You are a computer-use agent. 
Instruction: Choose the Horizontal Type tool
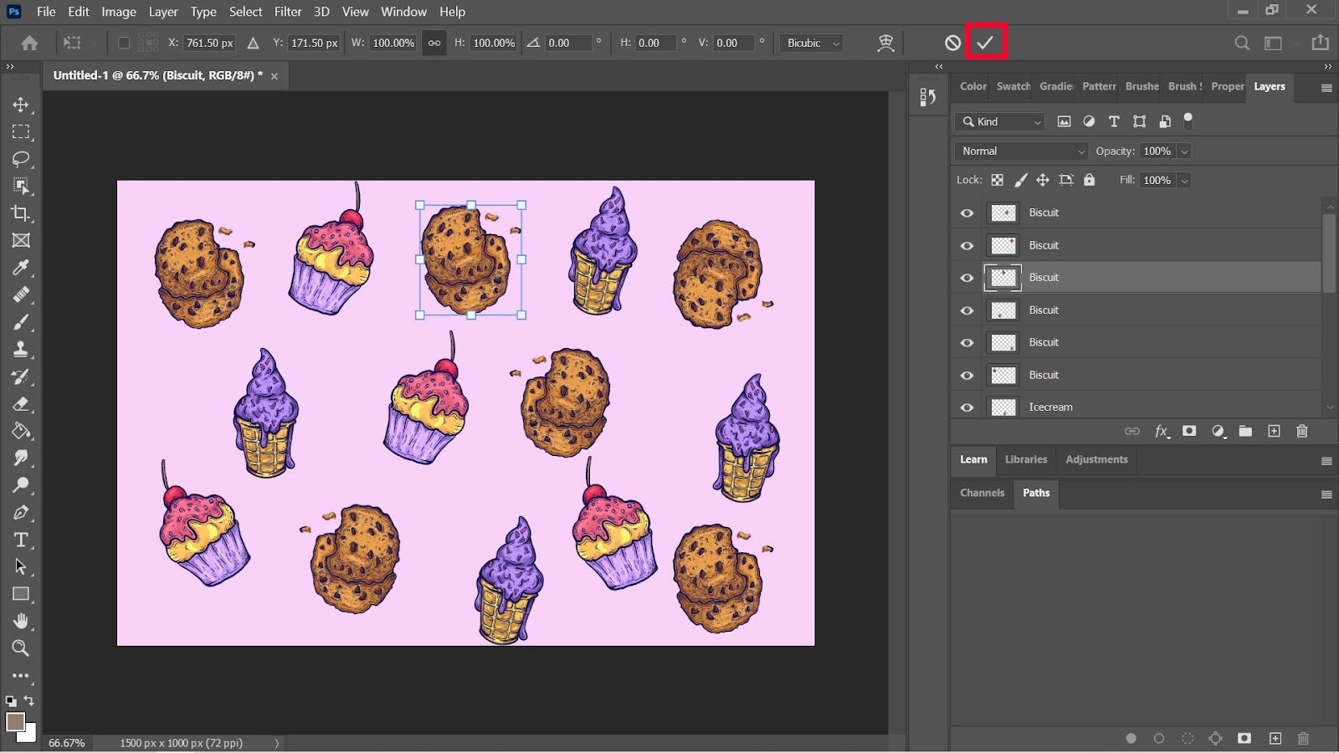(x=21, y=540)
